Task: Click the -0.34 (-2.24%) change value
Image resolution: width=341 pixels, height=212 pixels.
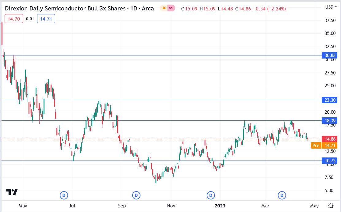Action: coord(270,9)
